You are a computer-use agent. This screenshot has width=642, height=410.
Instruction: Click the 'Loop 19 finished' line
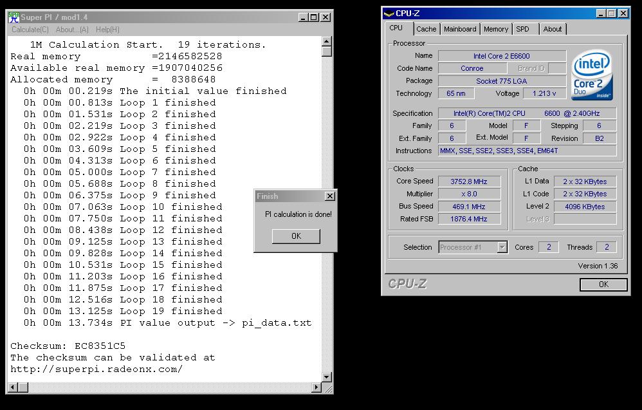[123, 311]
